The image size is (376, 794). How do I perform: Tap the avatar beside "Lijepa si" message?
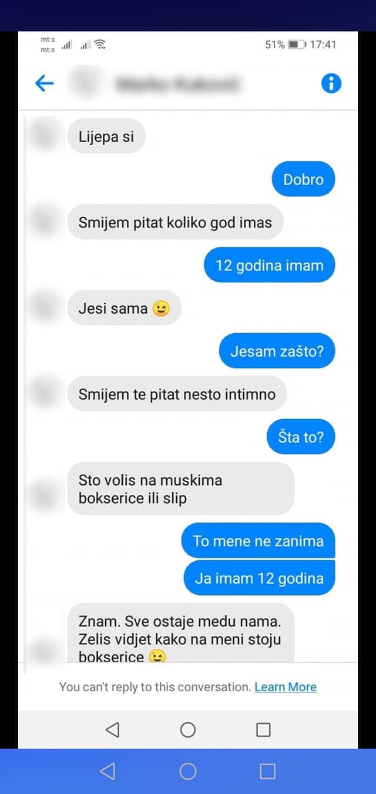(x=45, y=136)
